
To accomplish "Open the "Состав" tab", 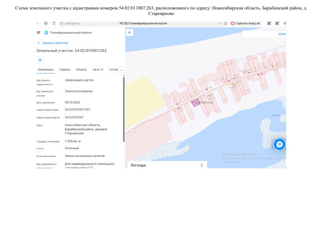I will [x=113, y=70].
